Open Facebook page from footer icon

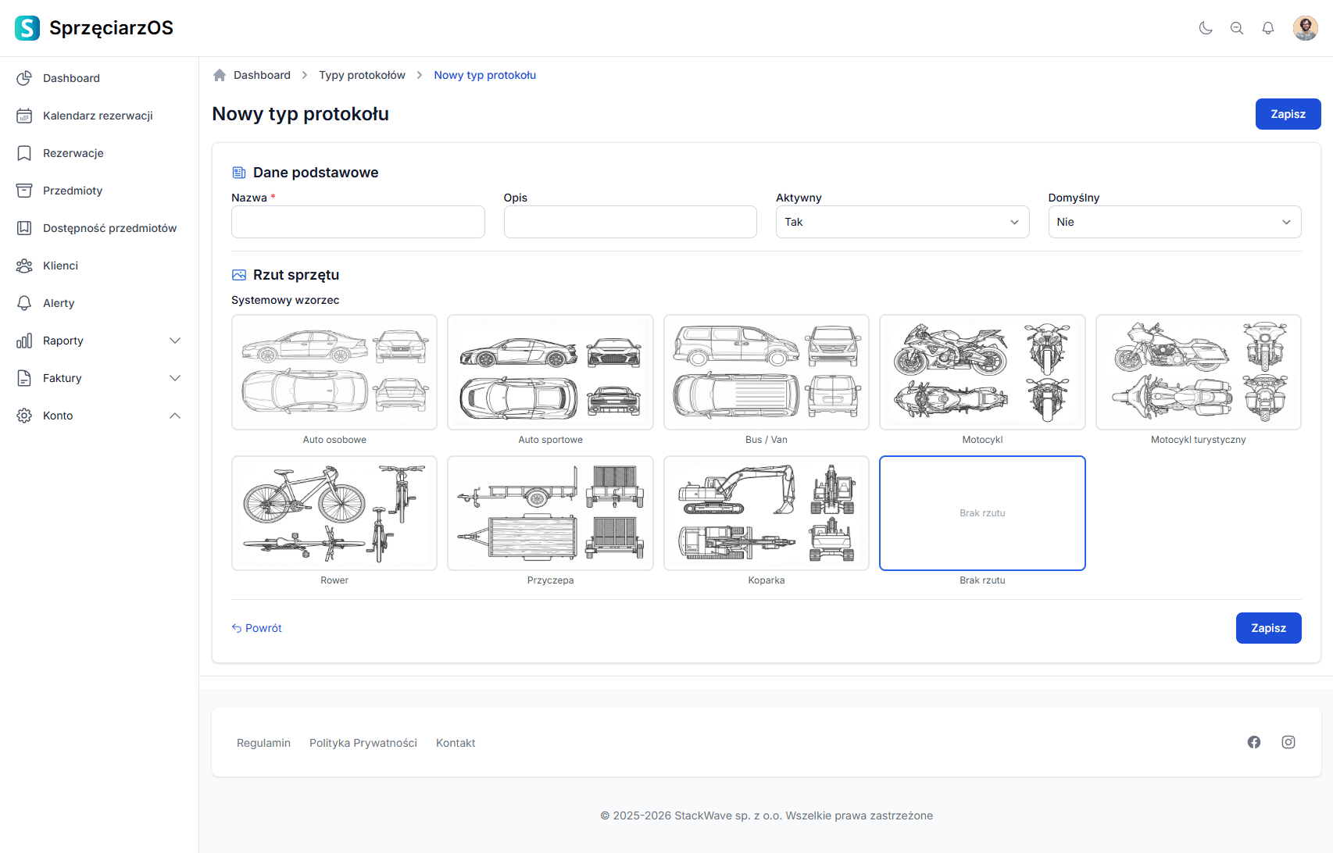point(1254,742)
